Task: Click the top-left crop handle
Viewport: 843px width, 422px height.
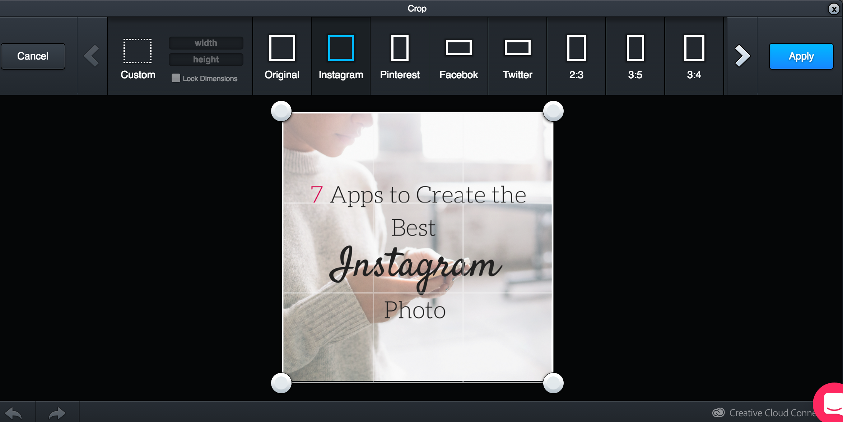Action: tap(281, 111)
